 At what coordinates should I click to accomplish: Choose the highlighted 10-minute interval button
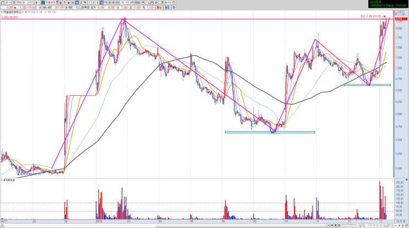click(101, 2)
